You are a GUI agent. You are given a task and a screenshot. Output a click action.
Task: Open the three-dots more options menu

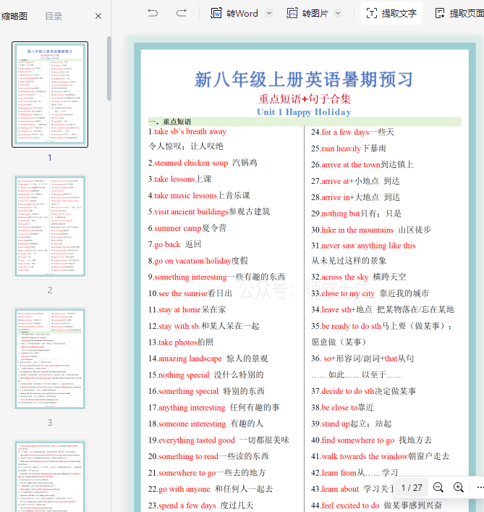pos(478,487)
